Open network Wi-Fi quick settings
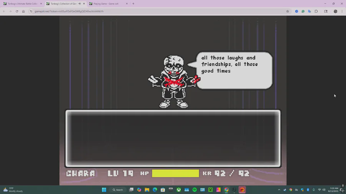 (x=319, y=190)
